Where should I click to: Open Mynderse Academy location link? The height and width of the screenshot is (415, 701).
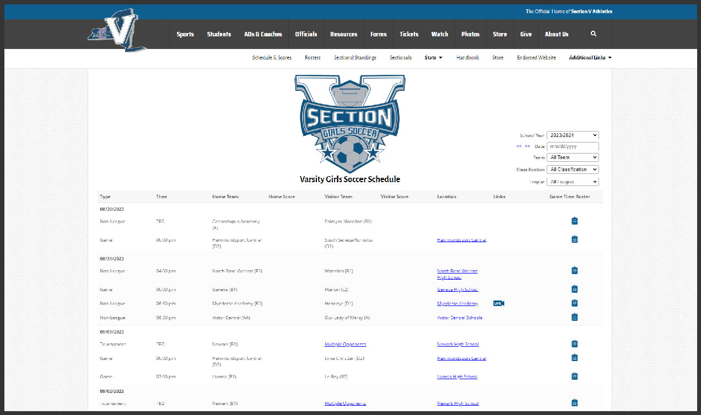(457, 304)
